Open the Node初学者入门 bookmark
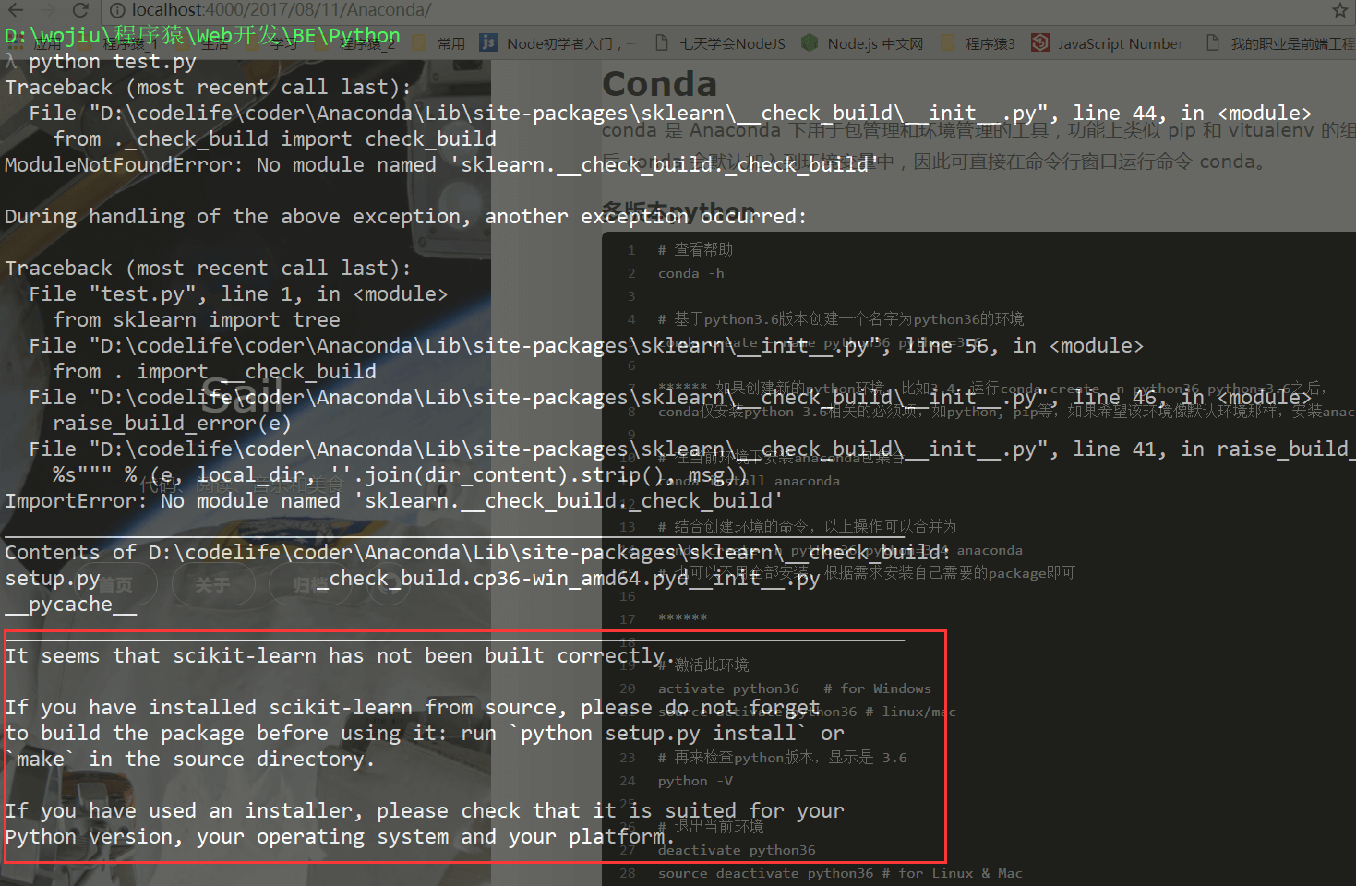Viewport: 1356px width, 886px height. point(556,43)
